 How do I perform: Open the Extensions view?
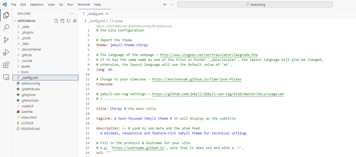6,65
